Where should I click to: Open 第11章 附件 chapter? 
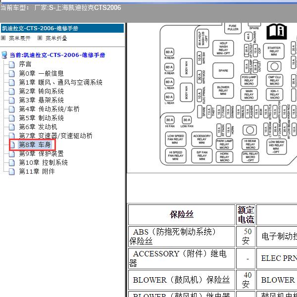tap(37, 171)
